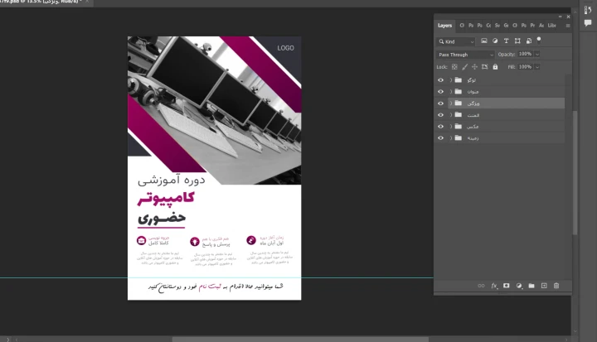Viewport: 597px width, 342px height.
Task: Open the Layers panel menu
Action: pos(566,26)
